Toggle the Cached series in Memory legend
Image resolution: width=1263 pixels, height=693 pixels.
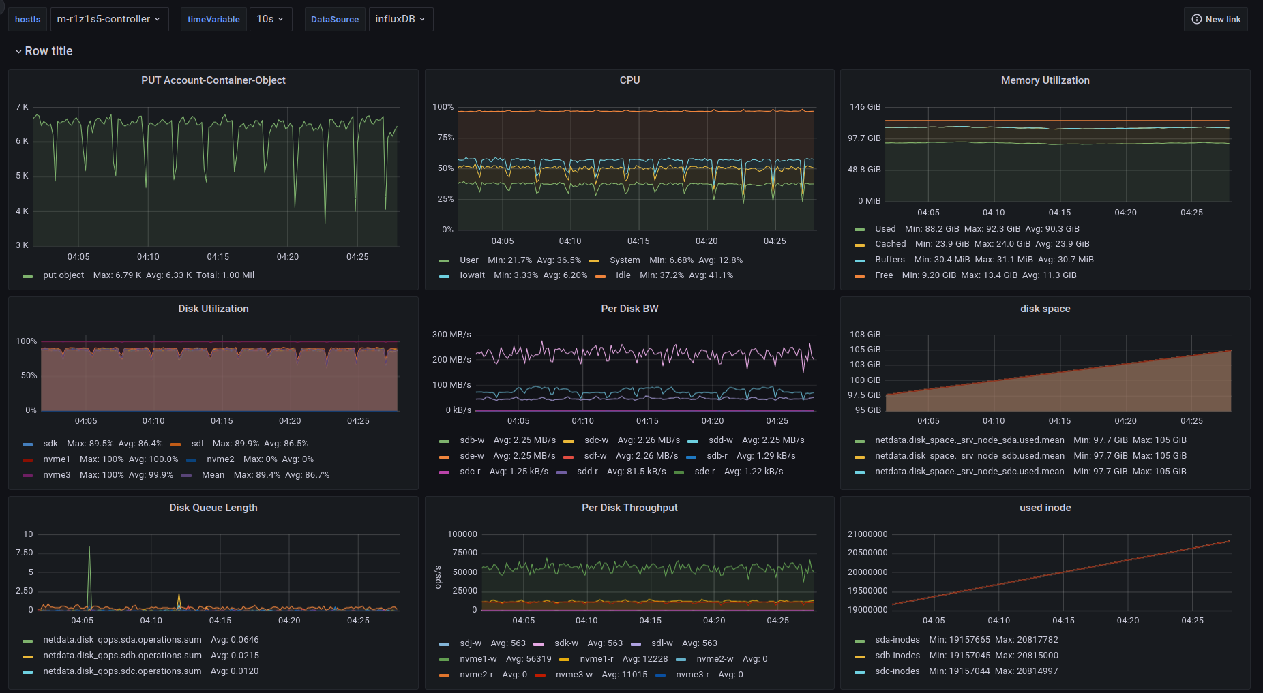(x=890, y=244)
